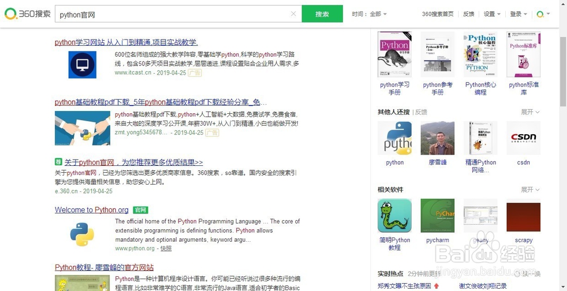Screen dimensions: 567x291
Task: Click the 廖雪峰 portrait photo
Action: click(x=438, y=138)
